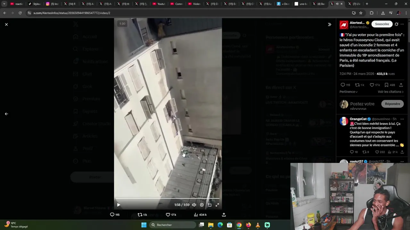Switch to the une-b tab
Image resolution: width=410 pixels, height=230 pixels.
pyautogui.click(x=300, y=4)
